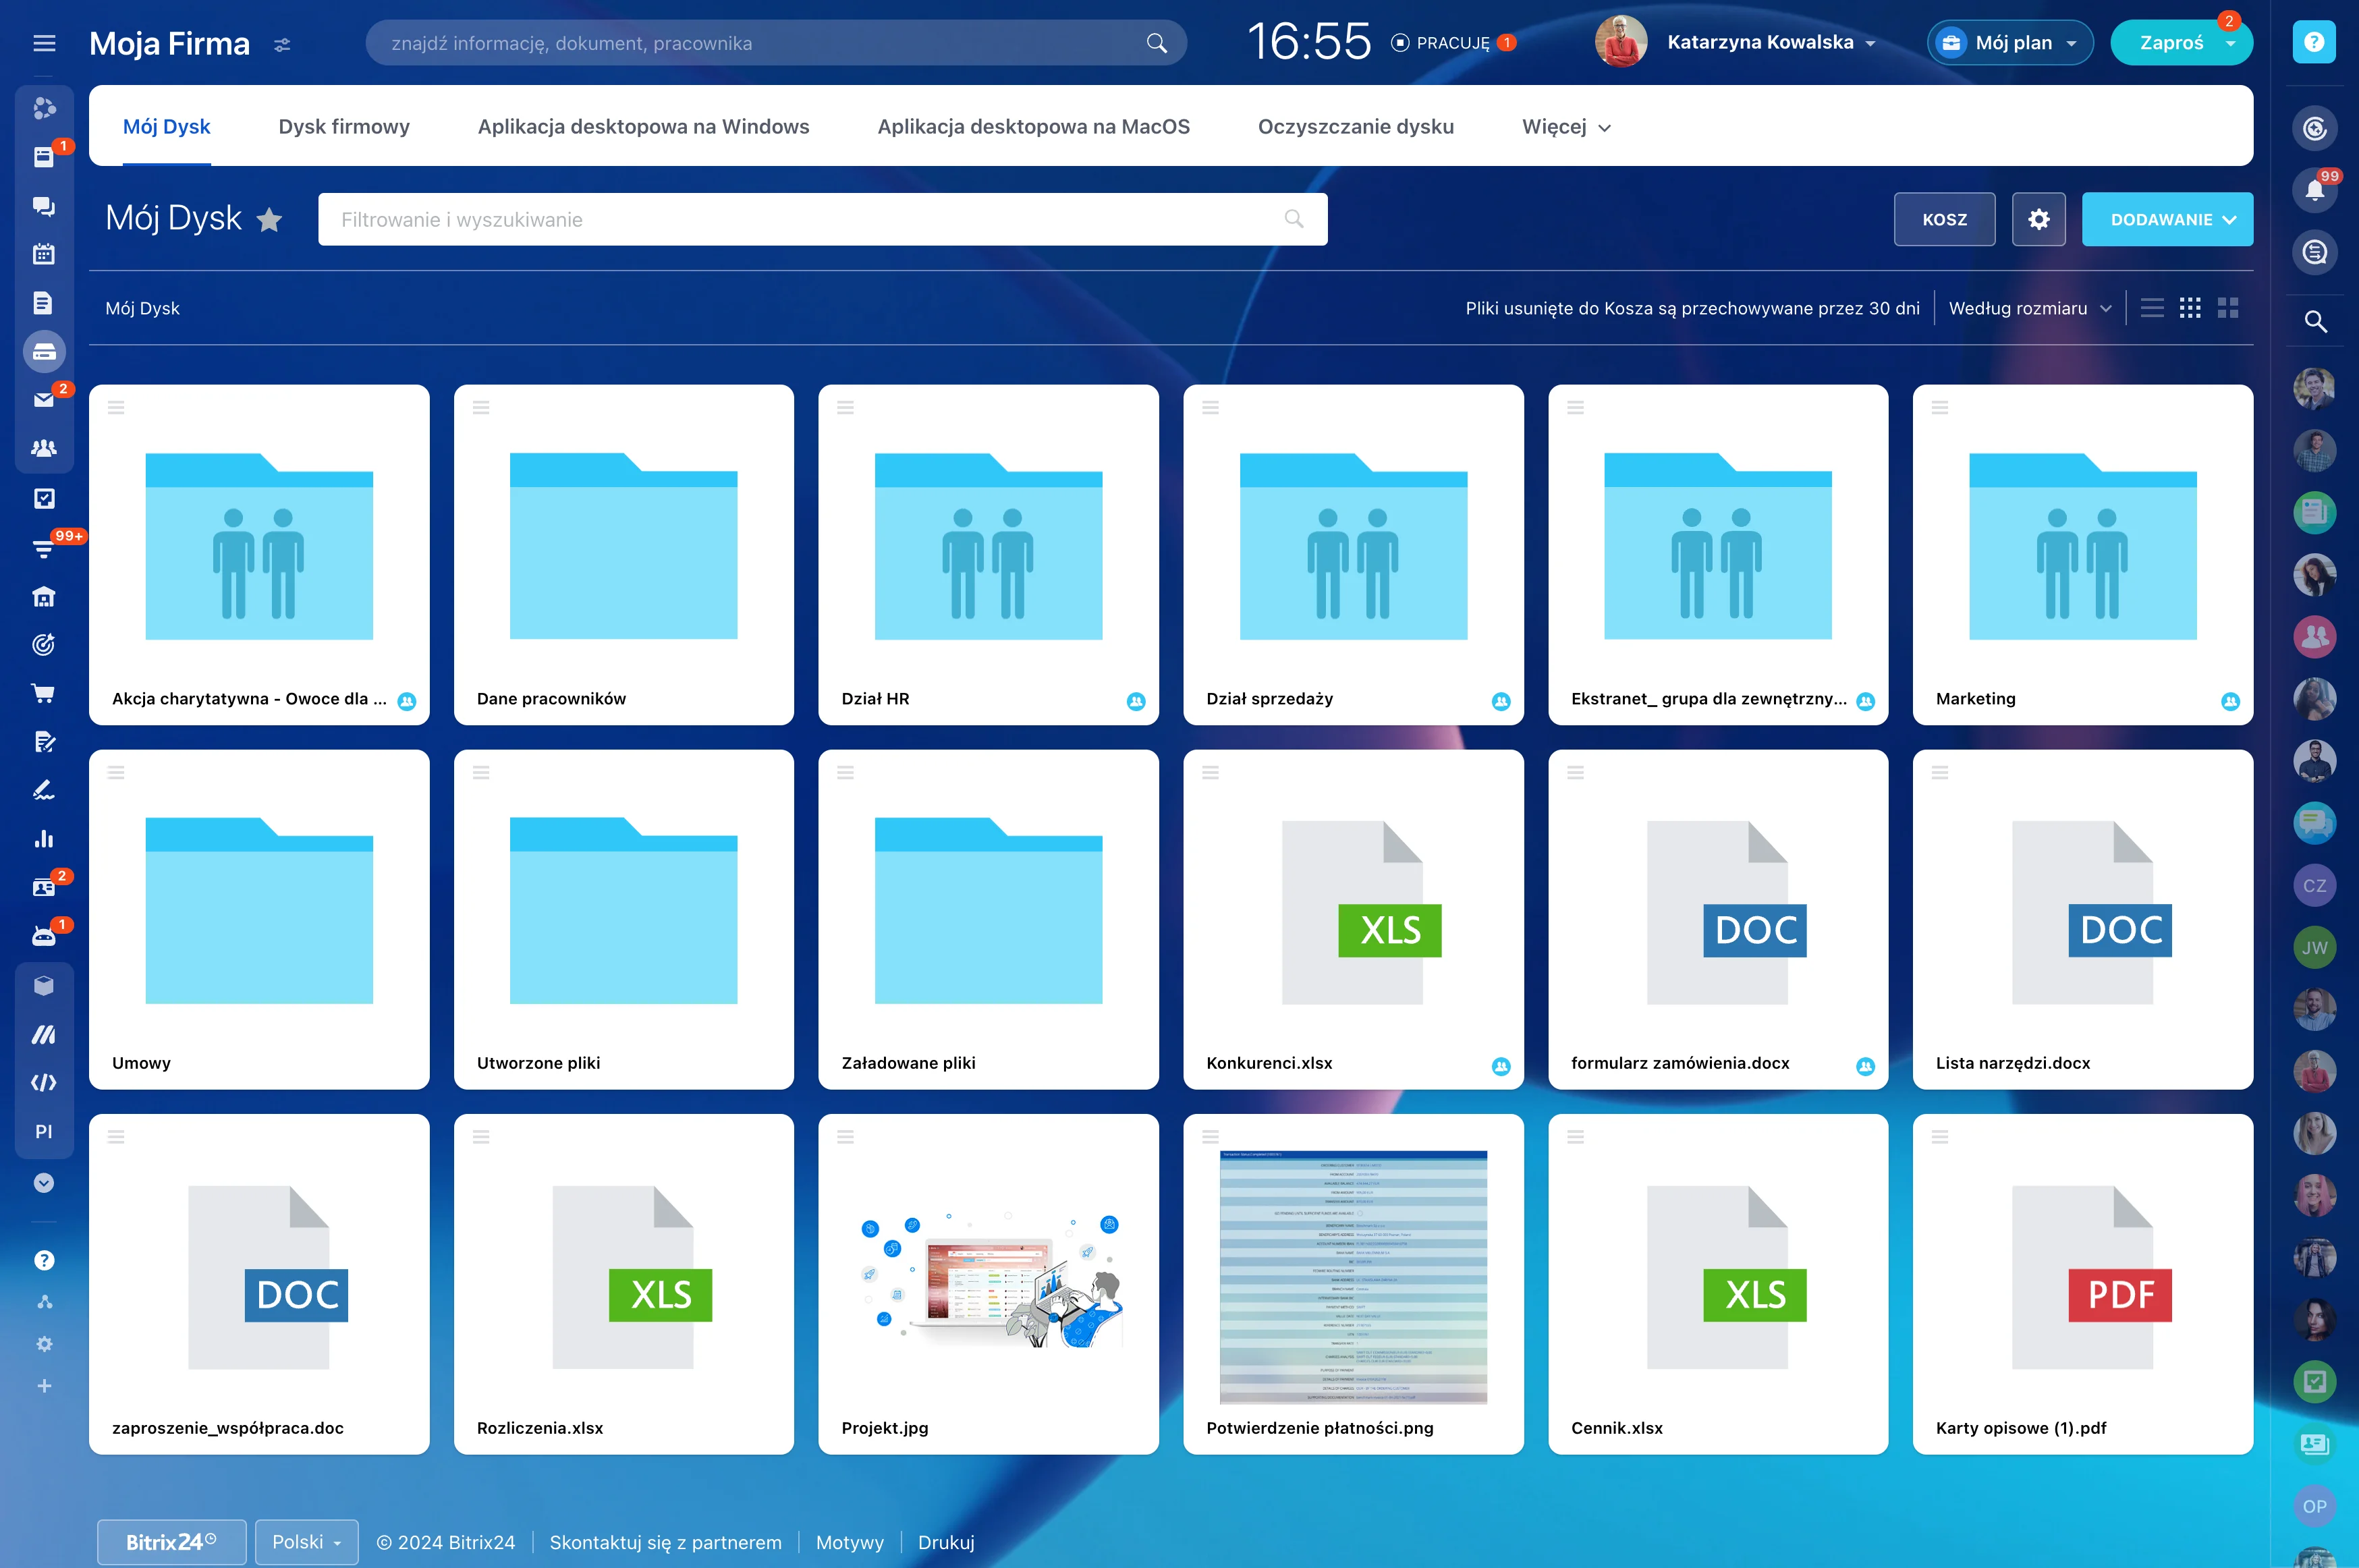Open the help question mark icon top right
2359x1568 pixels.
[2314, 42]
